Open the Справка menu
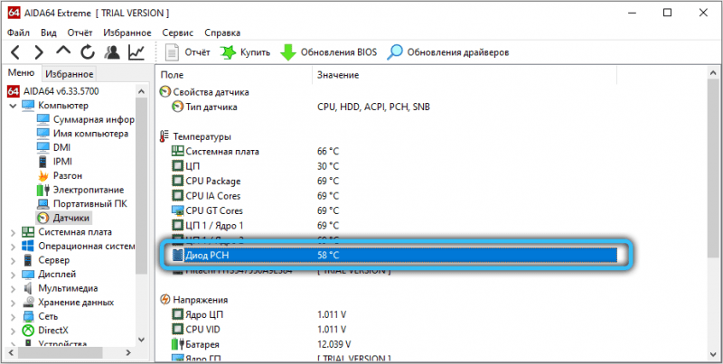This screenshot has width=723, height=364. 222,33
